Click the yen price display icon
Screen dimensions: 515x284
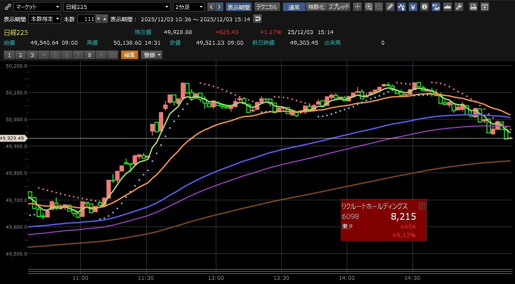413,7
